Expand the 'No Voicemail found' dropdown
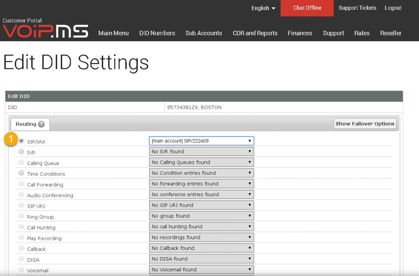Viewport: 419px width, 276px height. click(x=201, y=269)
